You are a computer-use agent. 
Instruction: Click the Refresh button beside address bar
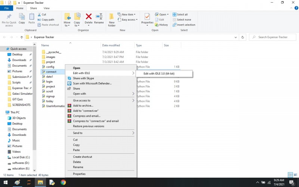point(243,37)
